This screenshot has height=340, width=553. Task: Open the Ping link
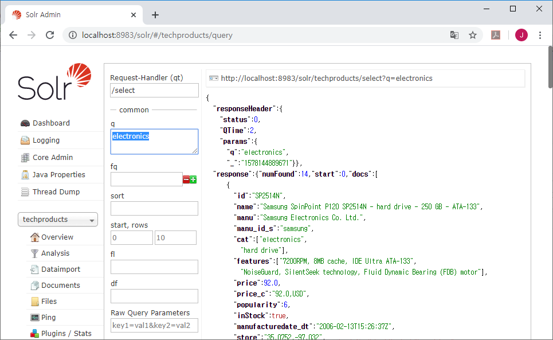pyautogui.click(x=48, y=318)
